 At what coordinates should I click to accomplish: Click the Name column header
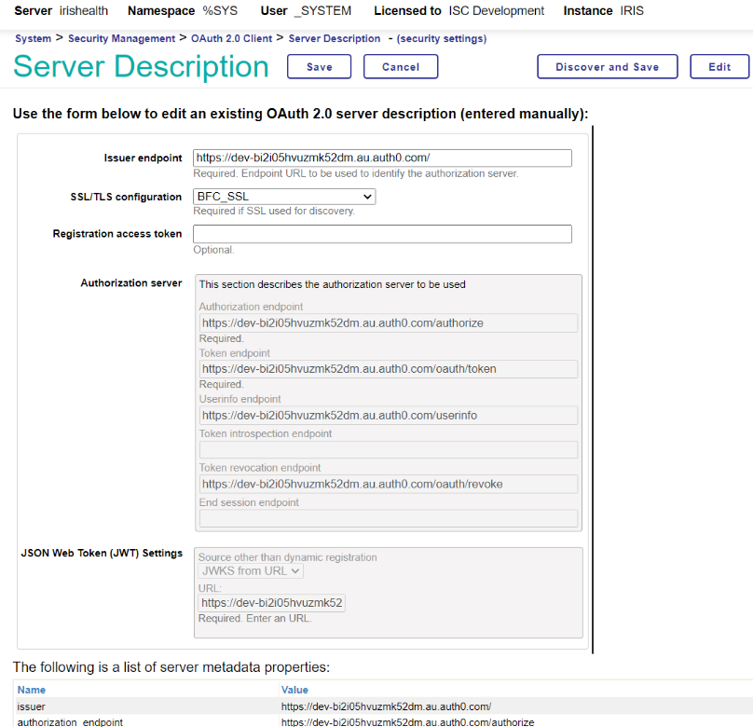[32, 690]
